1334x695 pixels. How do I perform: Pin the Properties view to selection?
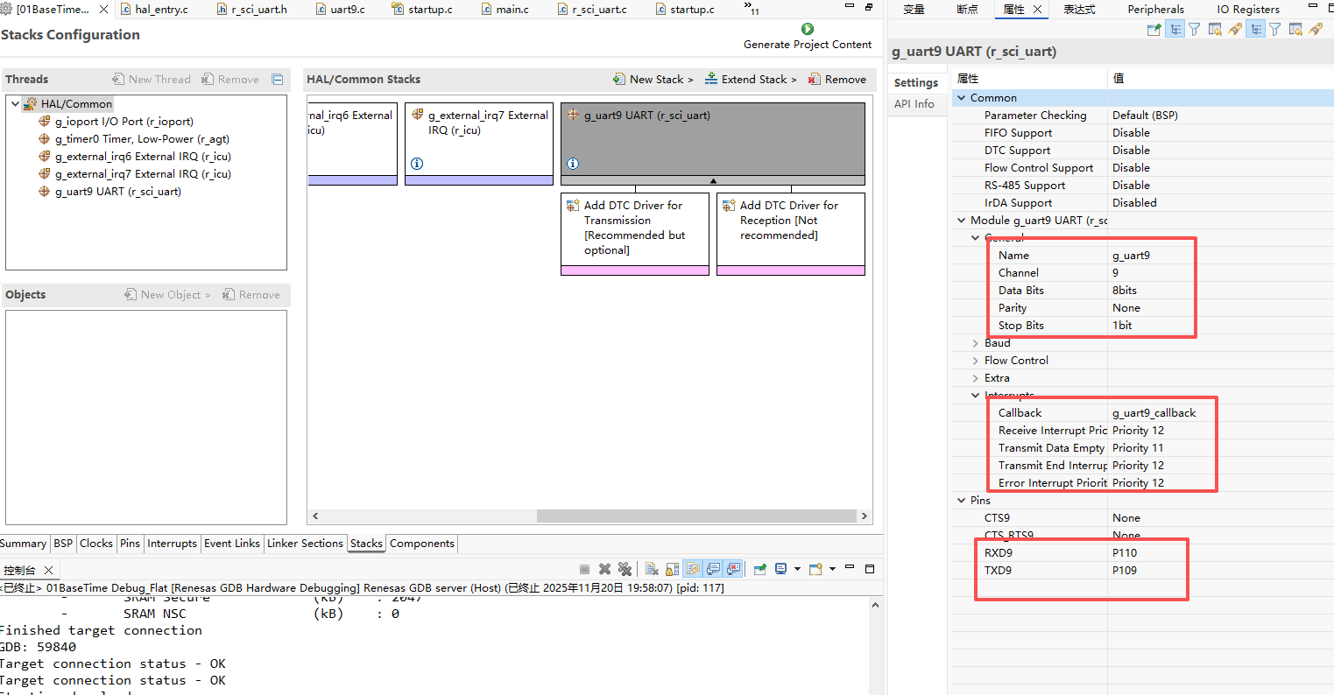pos(1154,30)
